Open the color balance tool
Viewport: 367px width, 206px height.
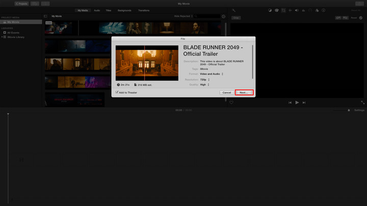[x=270, y=10]
